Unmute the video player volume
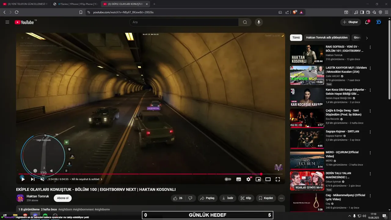 pos(42,179)
